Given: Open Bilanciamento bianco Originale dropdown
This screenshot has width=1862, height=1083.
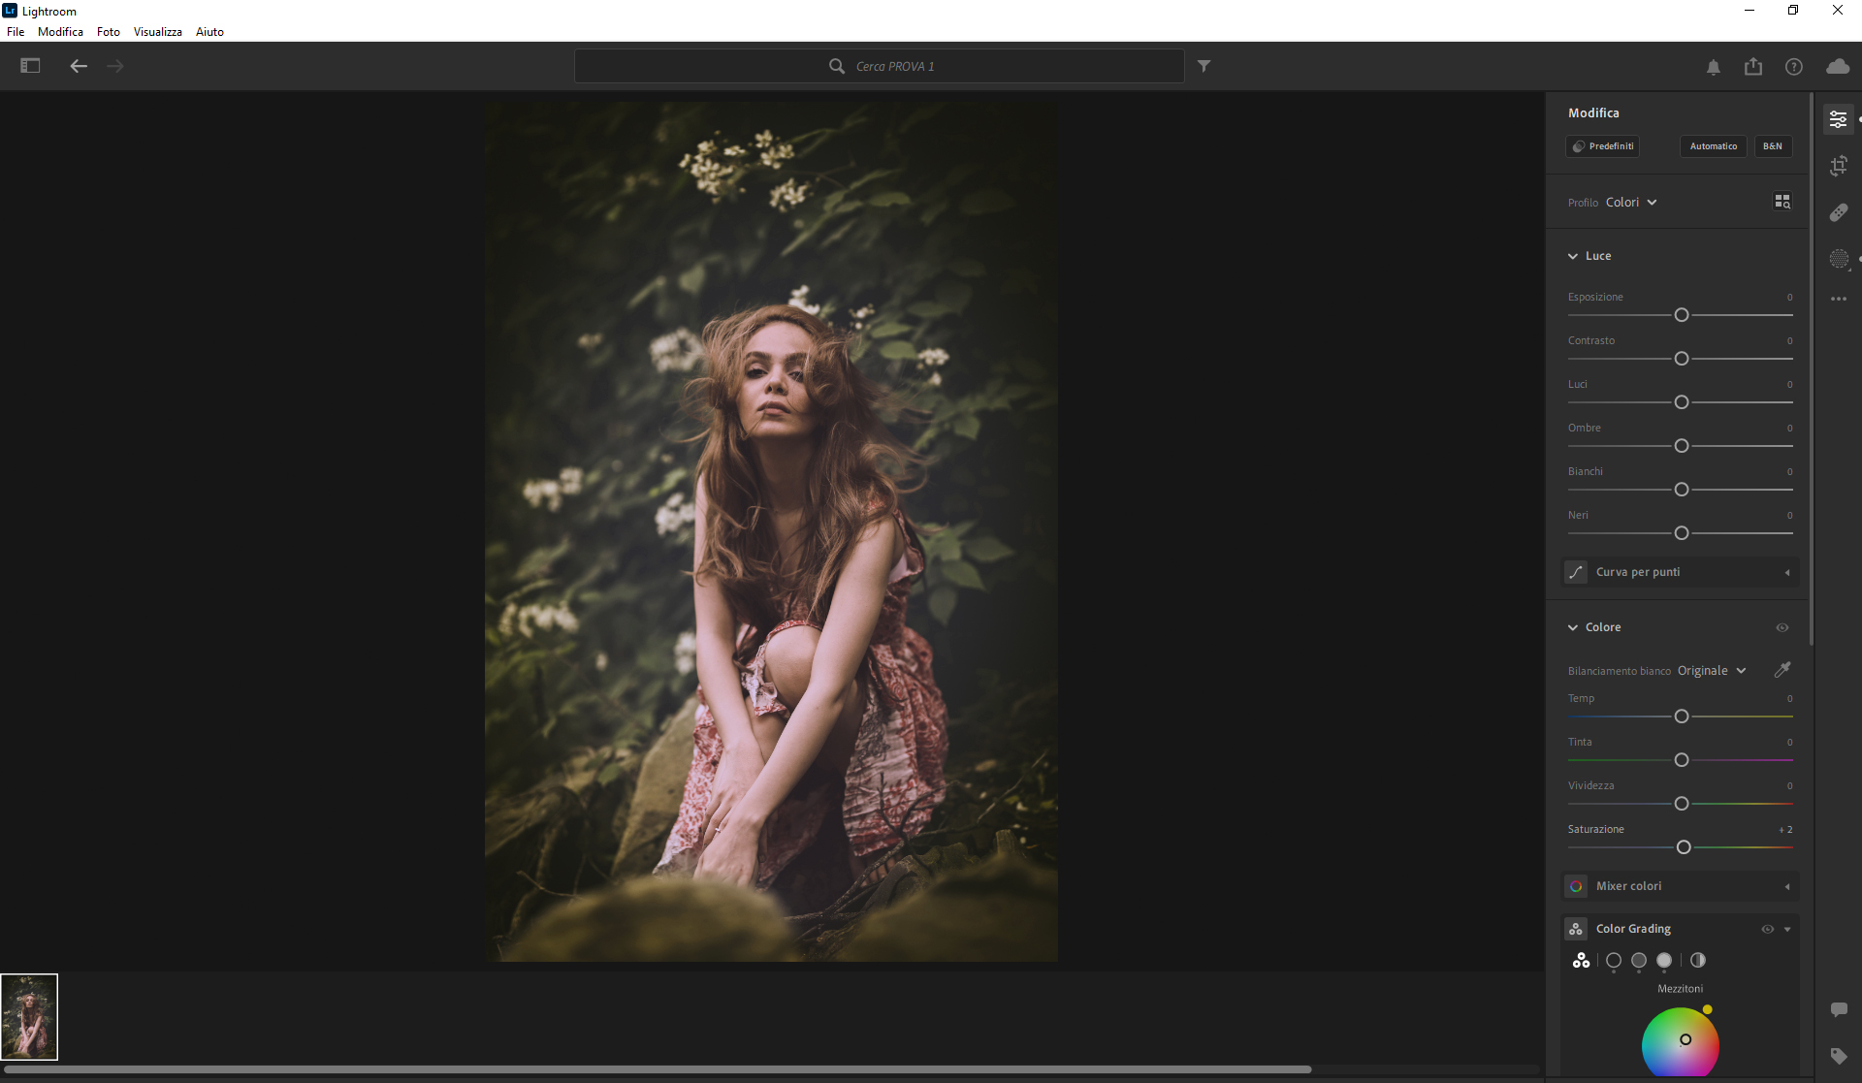Looking at the screenshot, I should point(1712,671).
